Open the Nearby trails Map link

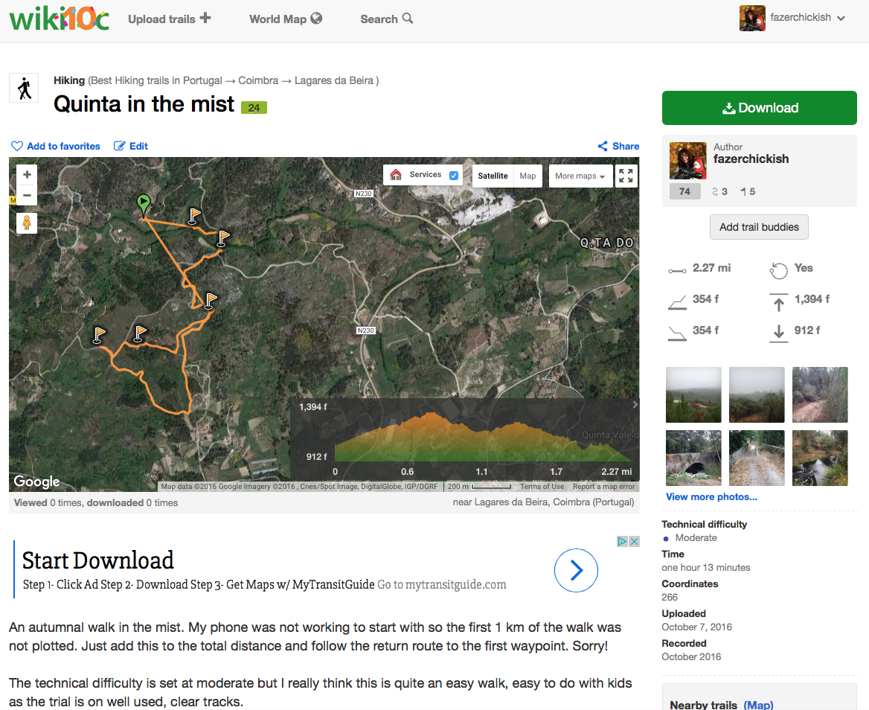point(758,705)
